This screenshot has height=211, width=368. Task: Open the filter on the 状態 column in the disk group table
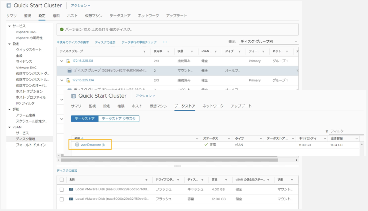coord(192,52)
